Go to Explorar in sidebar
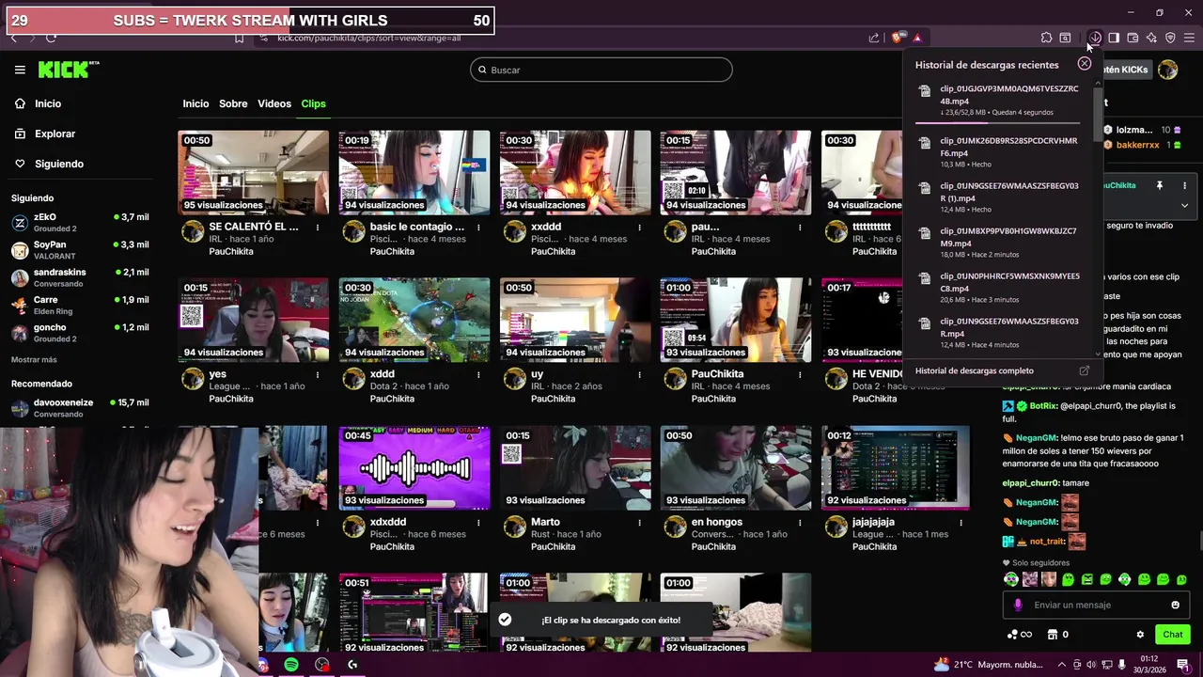The height and width of the screenshot is (677, 1203). point(45,134)
